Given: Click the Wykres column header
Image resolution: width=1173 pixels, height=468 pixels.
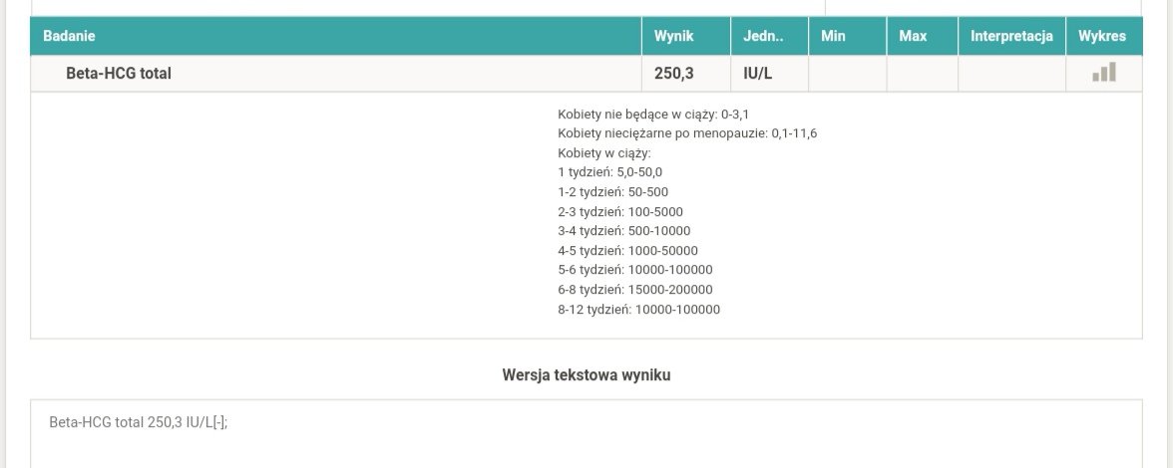Looking at the screenshot, I should click(x=1102, y=36).
